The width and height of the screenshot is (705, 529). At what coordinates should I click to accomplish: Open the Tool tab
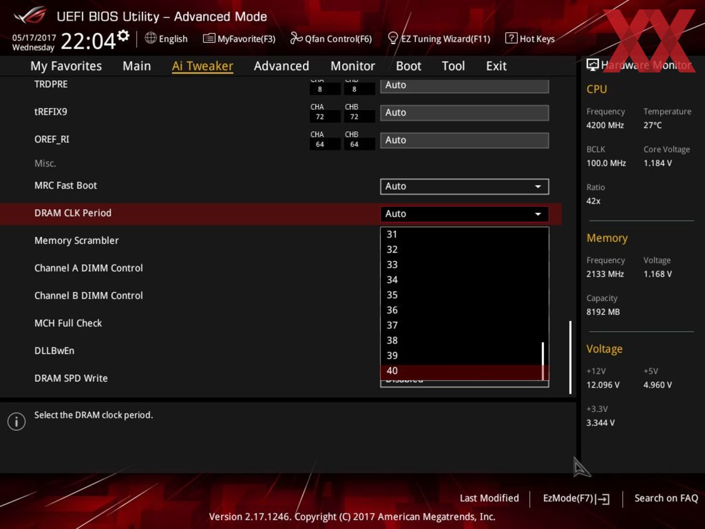(453, 66)
